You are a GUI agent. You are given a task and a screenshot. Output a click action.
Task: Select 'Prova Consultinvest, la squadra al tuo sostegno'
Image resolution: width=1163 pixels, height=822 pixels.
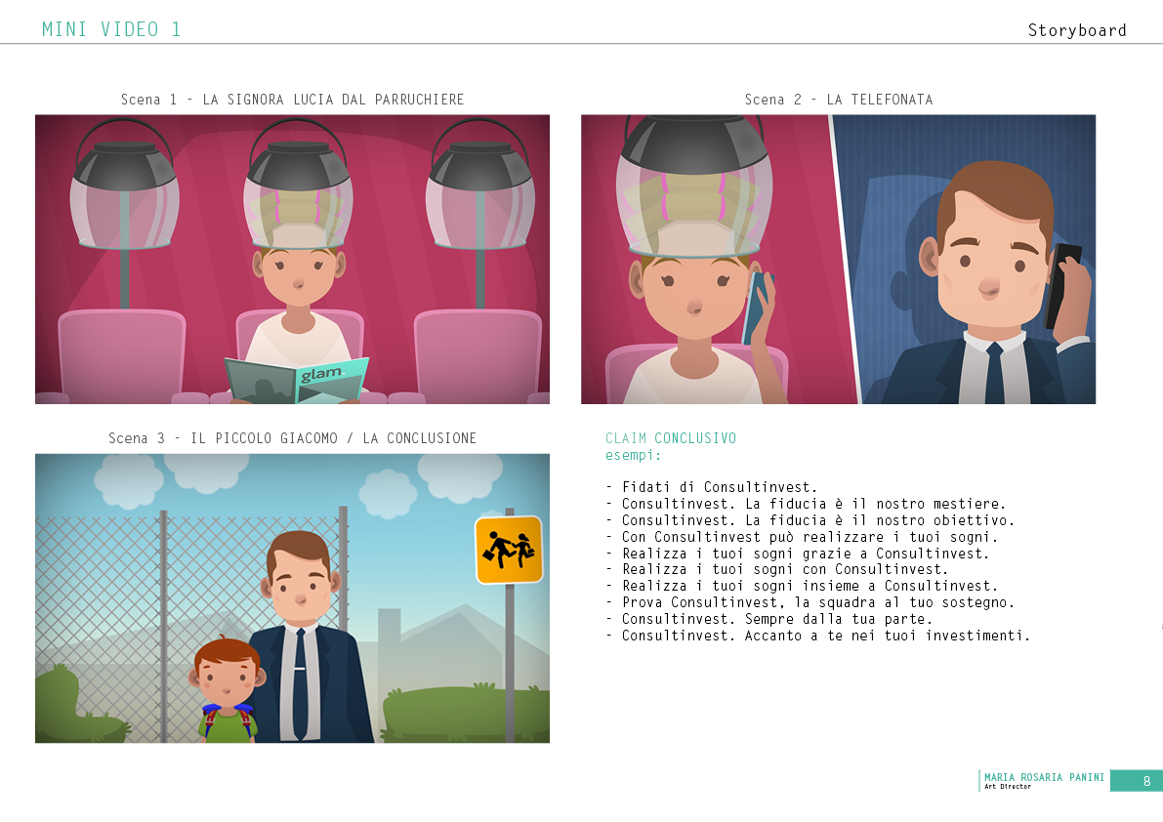[x=810, y=602]
